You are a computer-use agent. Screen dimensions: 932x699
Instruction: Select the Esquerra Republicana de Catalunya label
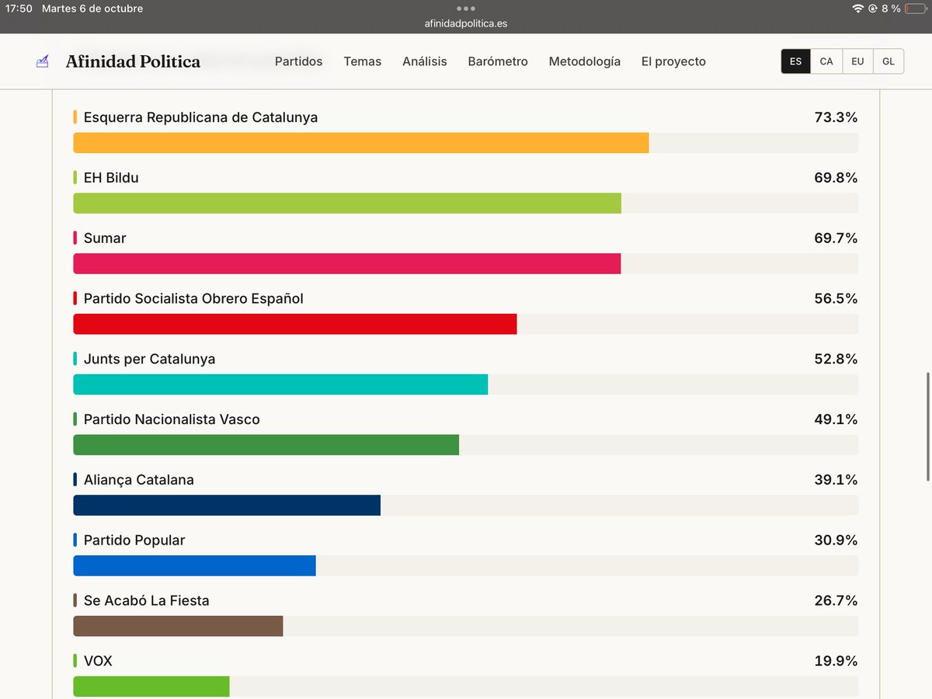tap(200, 117)
